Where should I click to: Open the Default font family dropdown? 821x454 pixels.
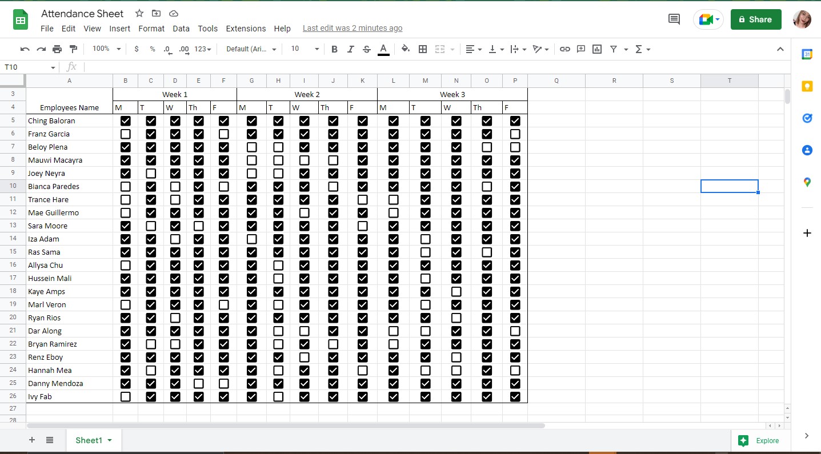tap(251, 49)
